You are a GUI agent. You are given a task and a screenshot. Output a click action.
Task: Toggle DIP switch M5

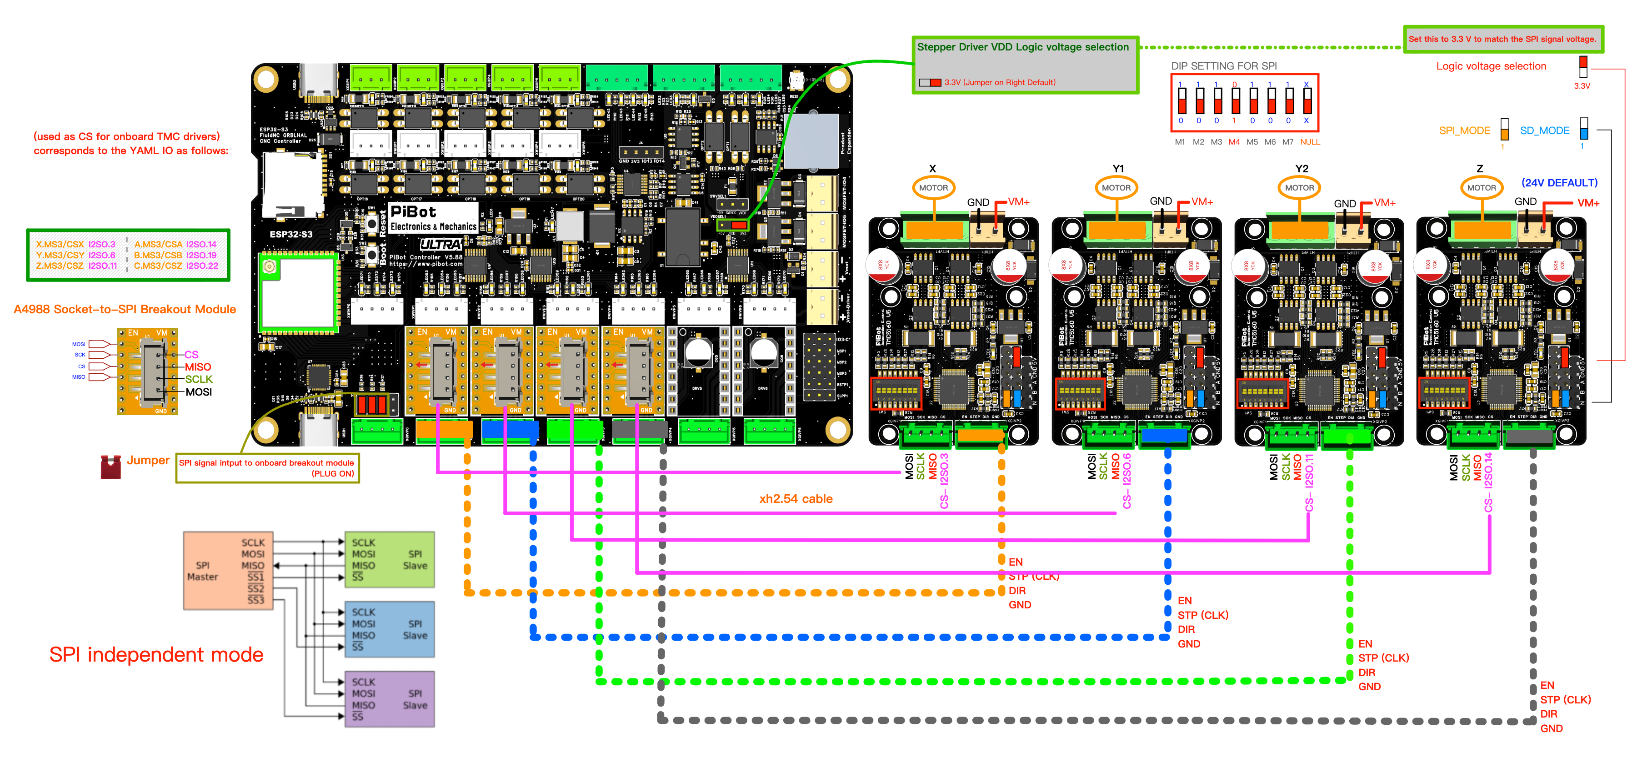click(x=1253, y=101)
